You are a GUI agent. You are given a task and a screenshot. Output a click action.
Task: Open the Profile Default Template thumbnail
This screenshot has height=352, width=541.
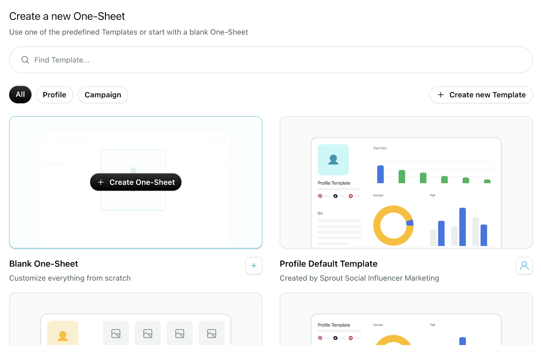tap(406, 182)
